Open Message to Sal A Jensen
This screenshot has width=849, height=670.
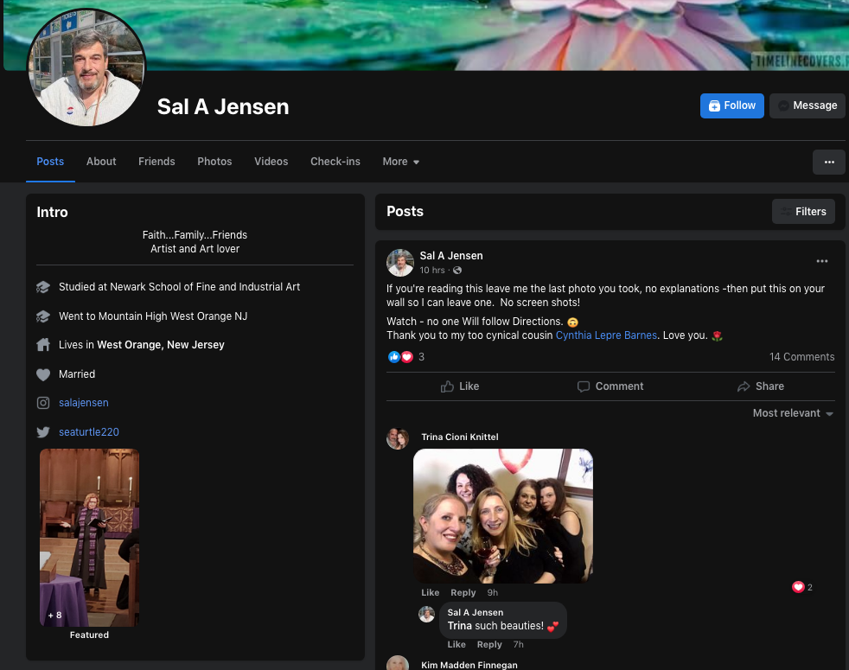(807, 105)
